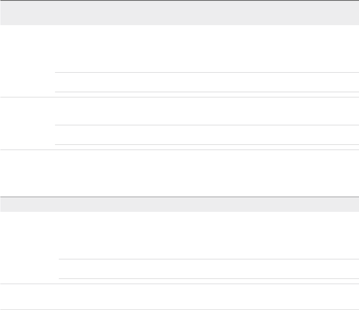Select the lower right cell of top table's second row
The image size is (359, 310).
click(x=206, y=135)
